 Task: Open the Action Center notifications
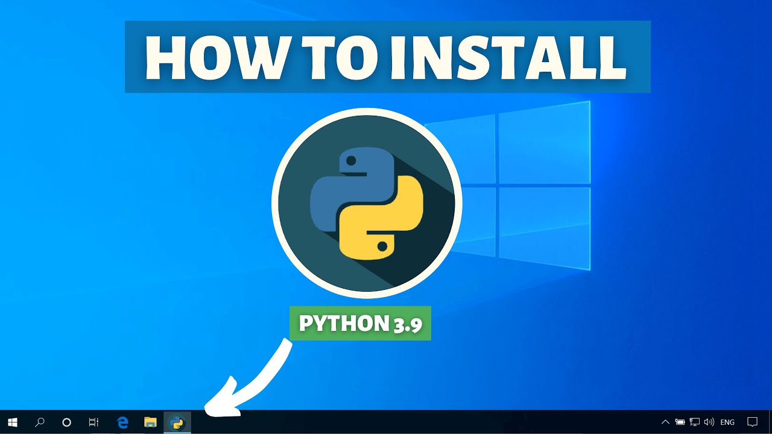click(x=752, y=423)
